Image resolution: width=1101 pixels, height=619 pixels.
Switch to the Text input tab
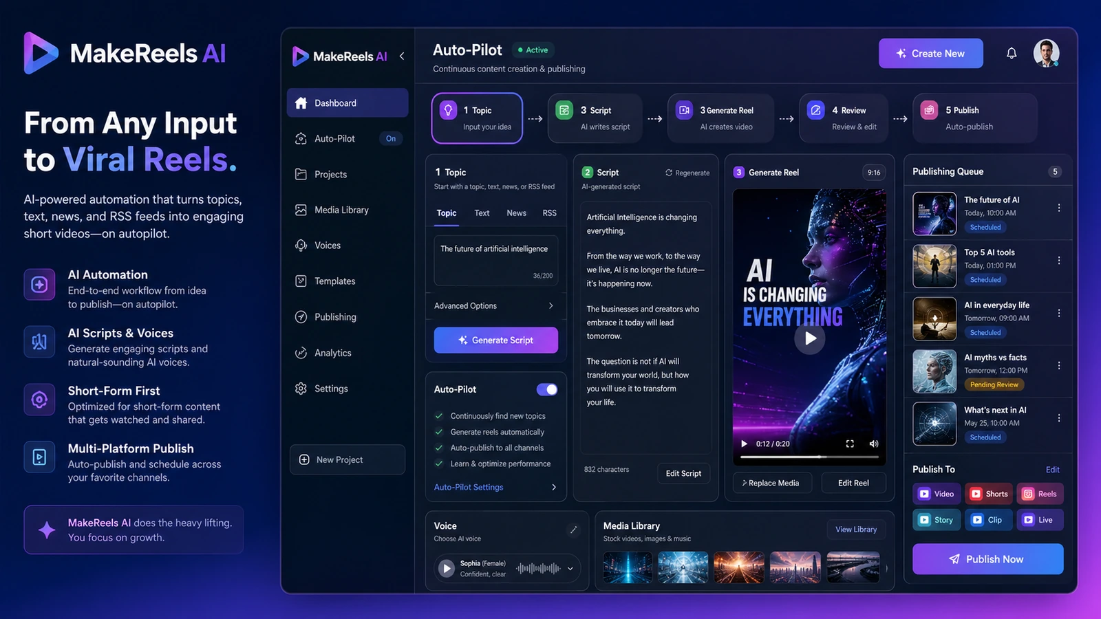click(482, 213)
